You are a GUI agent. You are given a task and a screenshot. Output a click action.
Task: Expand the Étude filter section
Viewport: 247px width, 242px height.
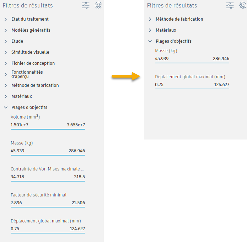pyautogui.click(x=17, y=41)
